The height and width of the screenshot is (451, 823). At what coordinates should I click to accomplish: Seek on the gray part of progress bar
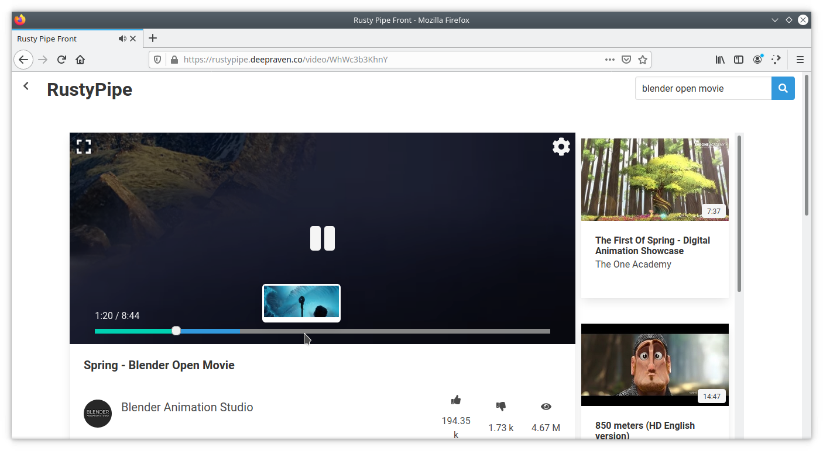(x=395, y=331)
